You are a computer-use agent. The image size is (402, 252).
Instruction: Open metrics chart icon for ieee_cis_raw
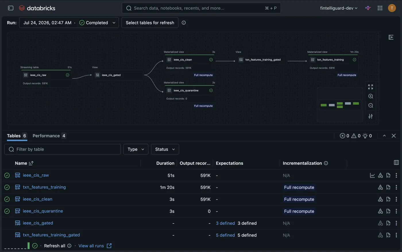(372, 175)
